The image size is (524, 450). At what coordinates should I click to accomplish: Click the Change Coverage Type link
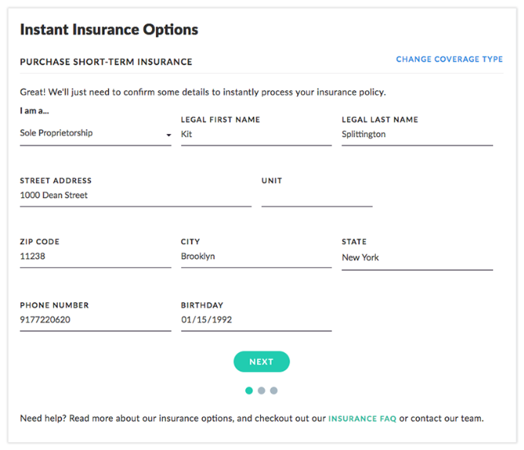[449, 59]
